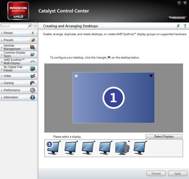Click the magnifier icon in Search box
Viewport: 189px width, 179px height.
point(29,26)
